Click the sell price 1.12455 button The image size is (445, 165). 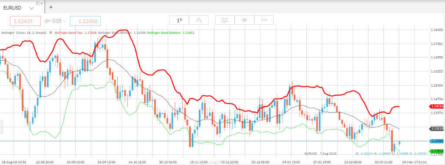click(25, 21)
